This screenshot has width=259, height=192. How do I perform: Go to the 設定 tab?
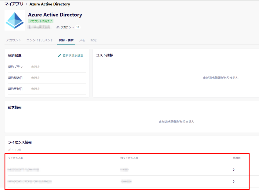click(93, 40)
